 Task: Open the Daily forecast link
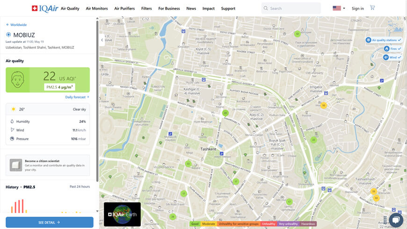coord(77,97)
